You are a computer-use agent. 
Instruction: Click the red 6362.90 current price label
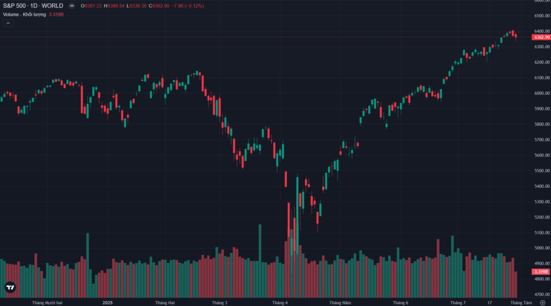point(540,38)
